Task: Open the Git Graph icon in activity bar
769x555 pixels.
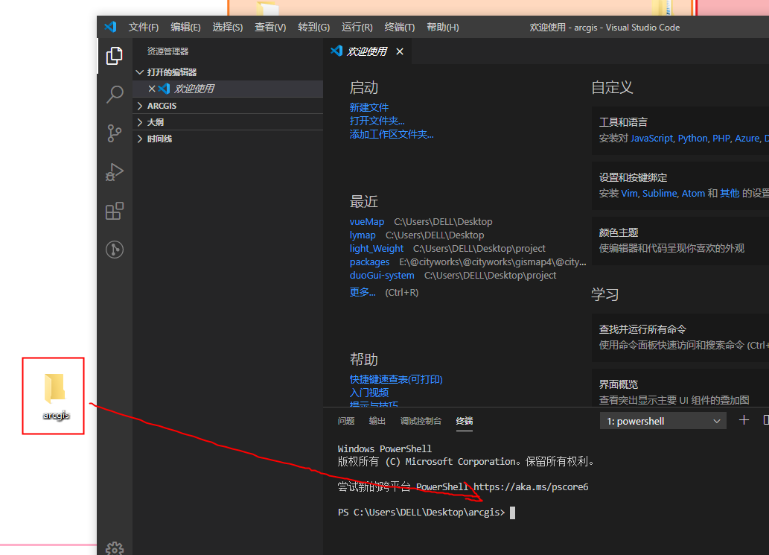Action: 115,250
